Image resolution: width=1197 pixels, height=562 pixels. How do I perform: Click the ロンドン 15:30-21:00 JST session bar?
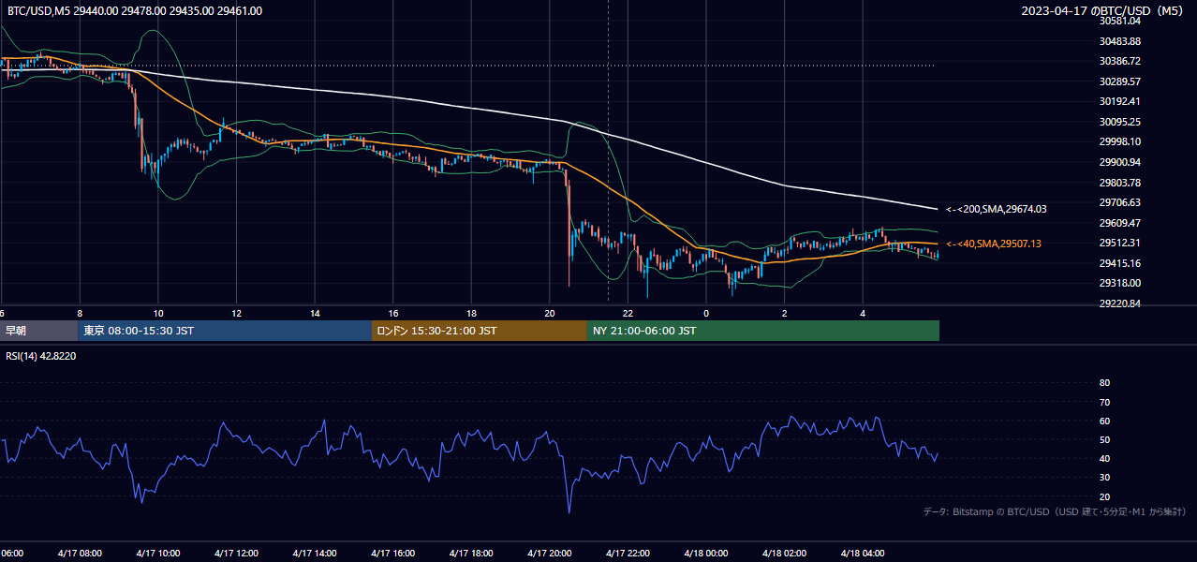(480, 331)
